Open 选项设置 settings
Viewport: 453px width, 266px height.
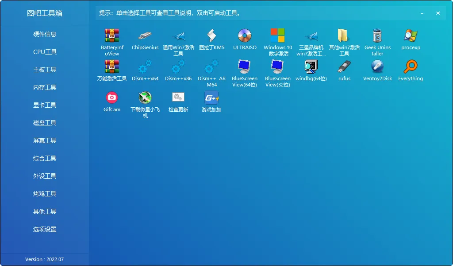pos(44,229)
